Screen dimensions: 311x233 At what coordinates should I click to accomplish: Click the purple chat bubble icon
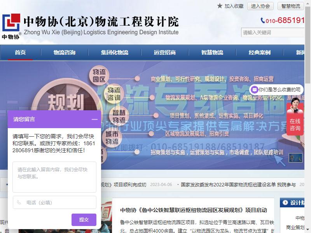coord(255,90)
